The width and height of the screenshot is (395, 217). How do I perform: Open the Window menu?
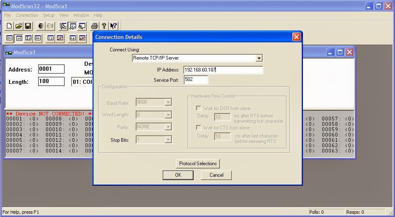point(81,15)
